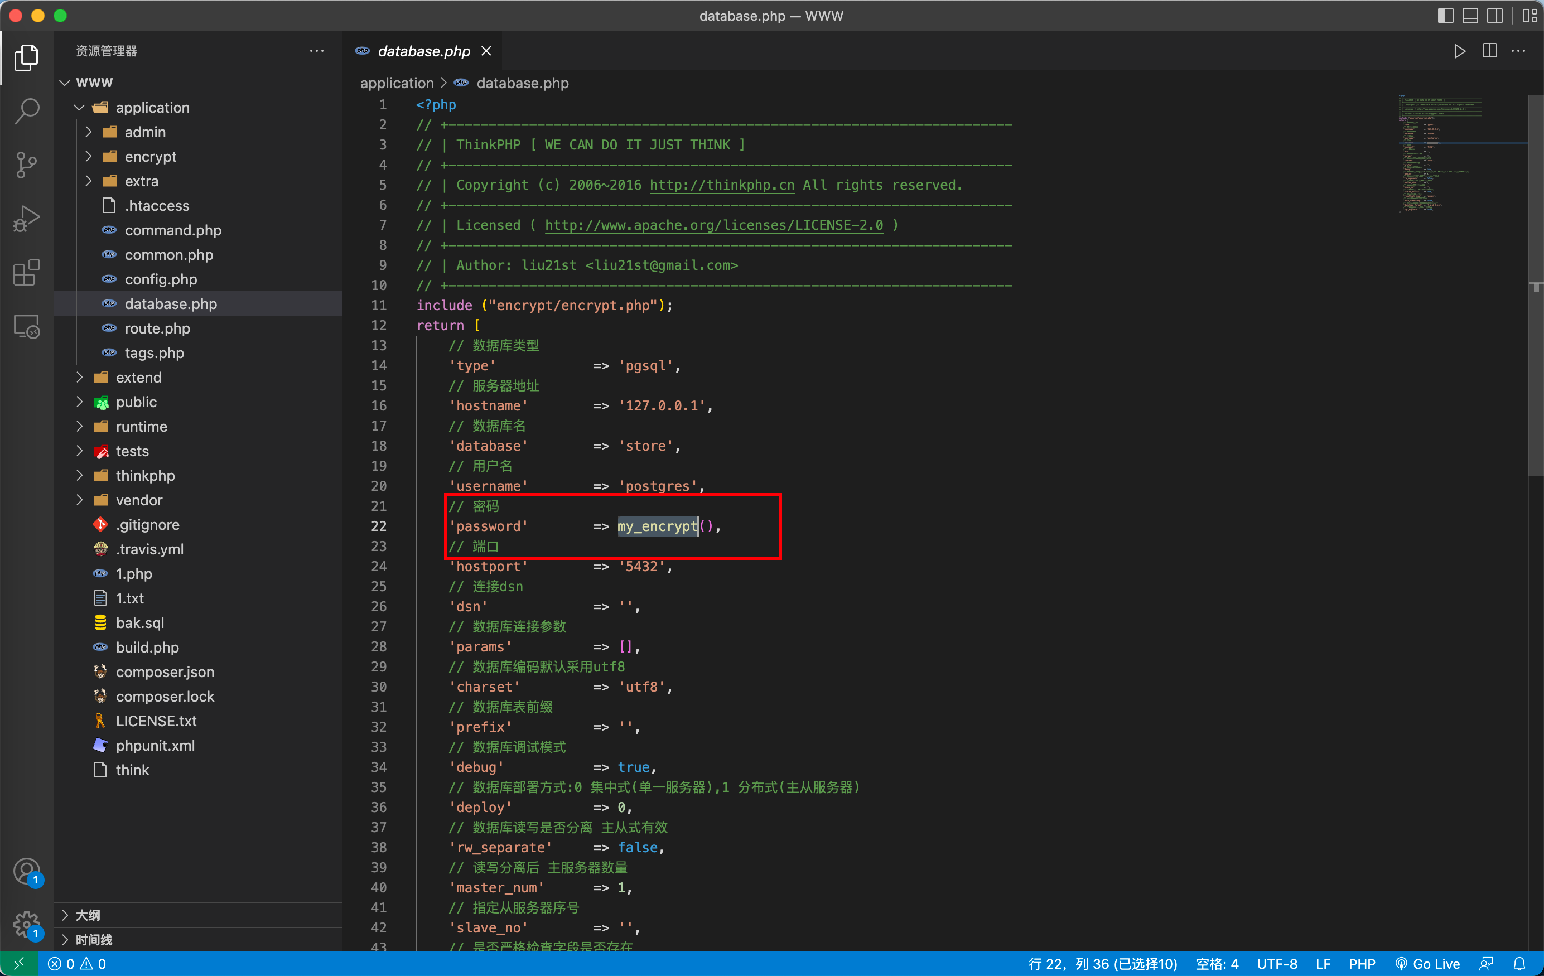Expand the public folder
The image size is (1544, 976).
click(80, 402)
